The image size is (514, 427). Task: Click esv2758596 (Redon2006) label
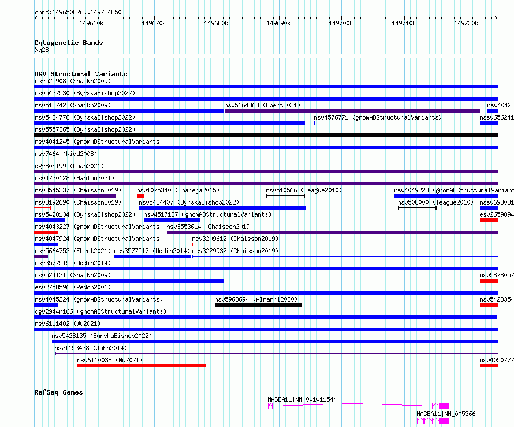coord(73,287)
